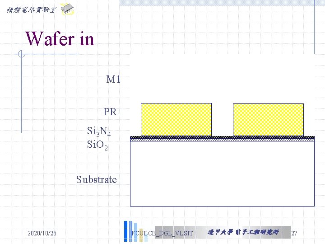This screenshot has width=325, height=244.
Task: Click the white substrate rectangle
Action: tap(222, 174)
